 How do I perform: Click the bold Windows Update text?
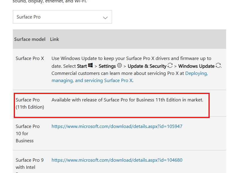tap(196, 66)
